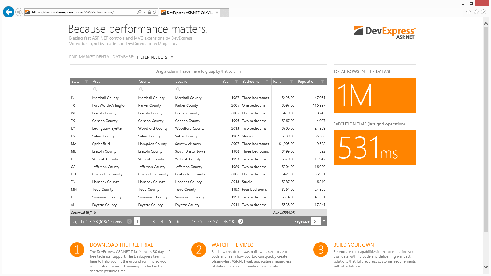This screenshot has width=491, height=276.
Task: Click the Area column filter input
Action: 114,89
